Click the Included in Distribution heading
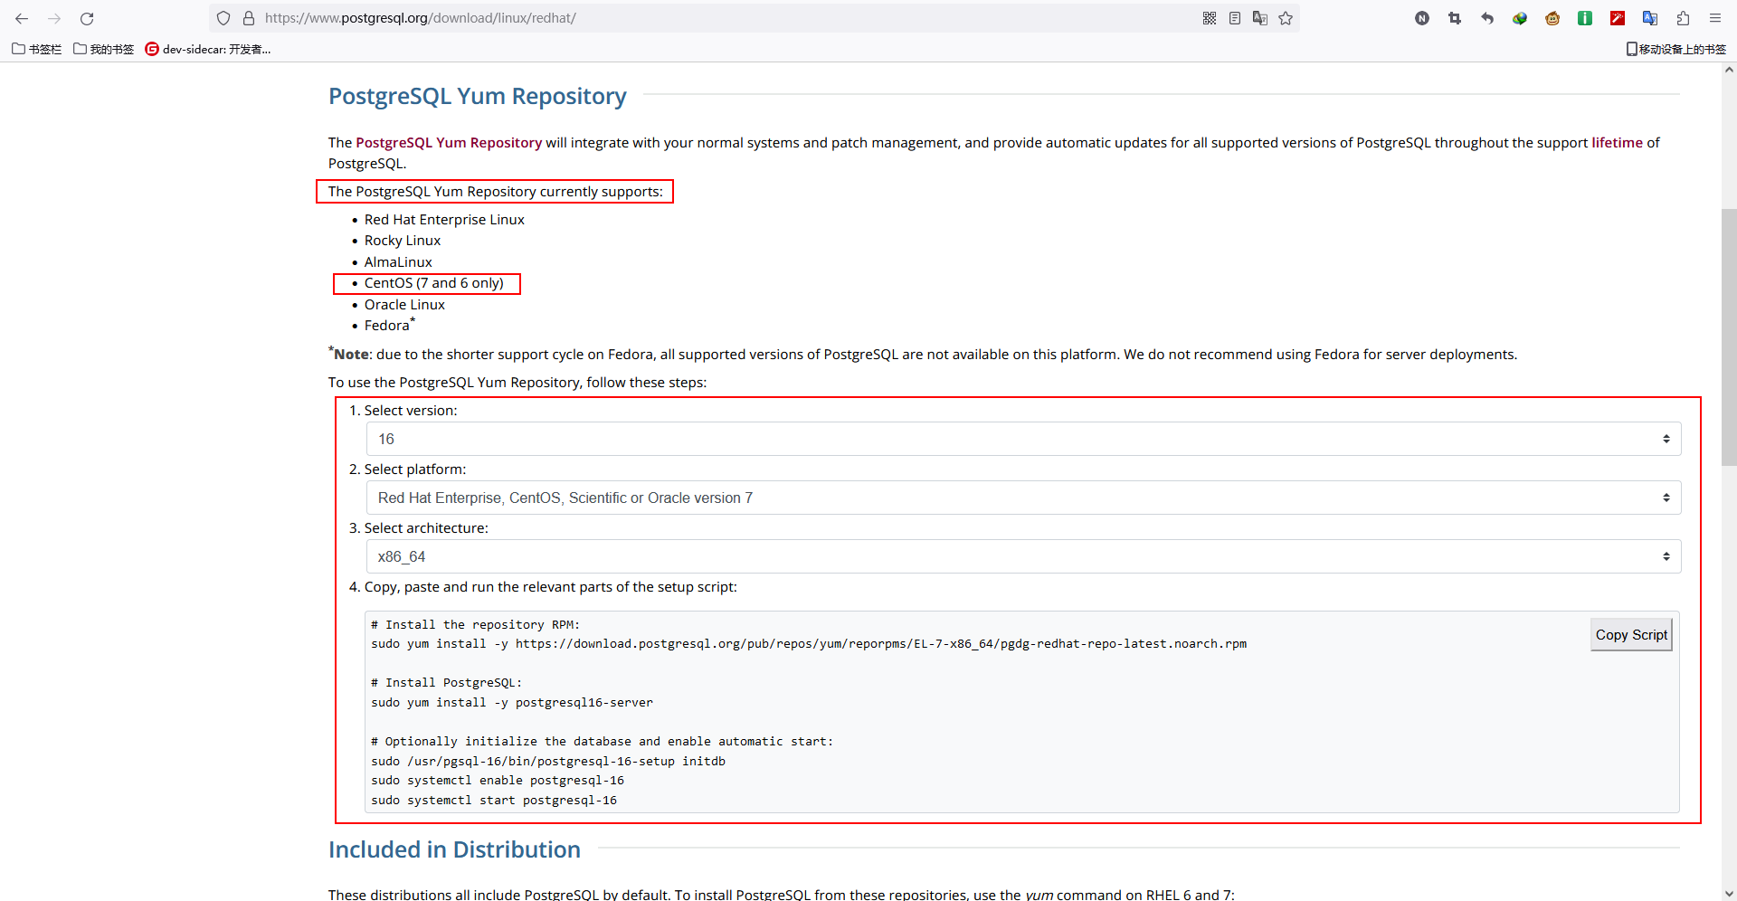The height and width of the screenshot is (901, 1737). pos(454,849)
